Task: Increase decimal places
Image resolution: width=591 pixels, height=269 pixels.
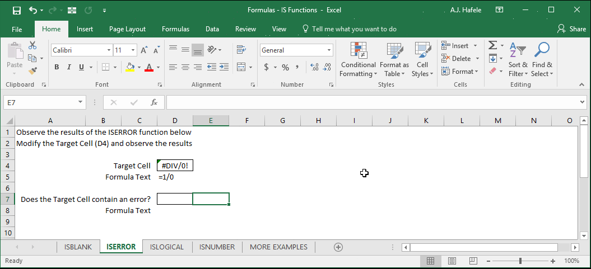Action: click(x=314, y=67)
